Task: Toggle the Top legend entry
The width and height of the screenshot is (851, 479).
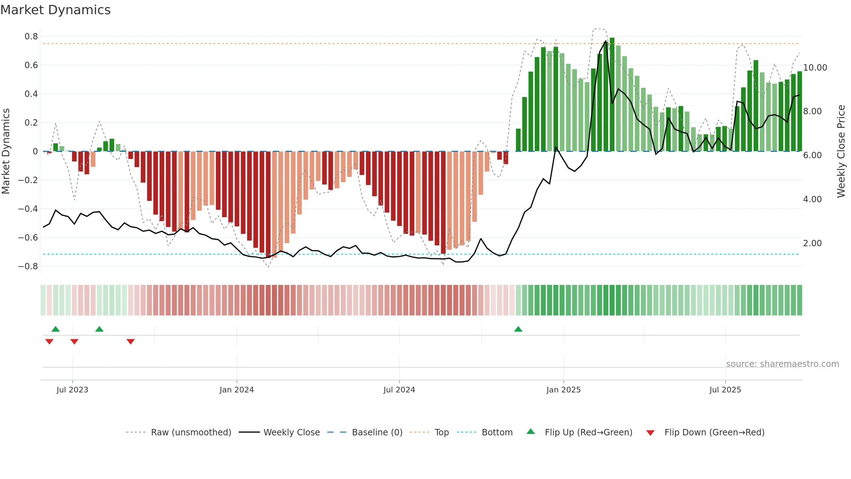Action: coord(429,432)
